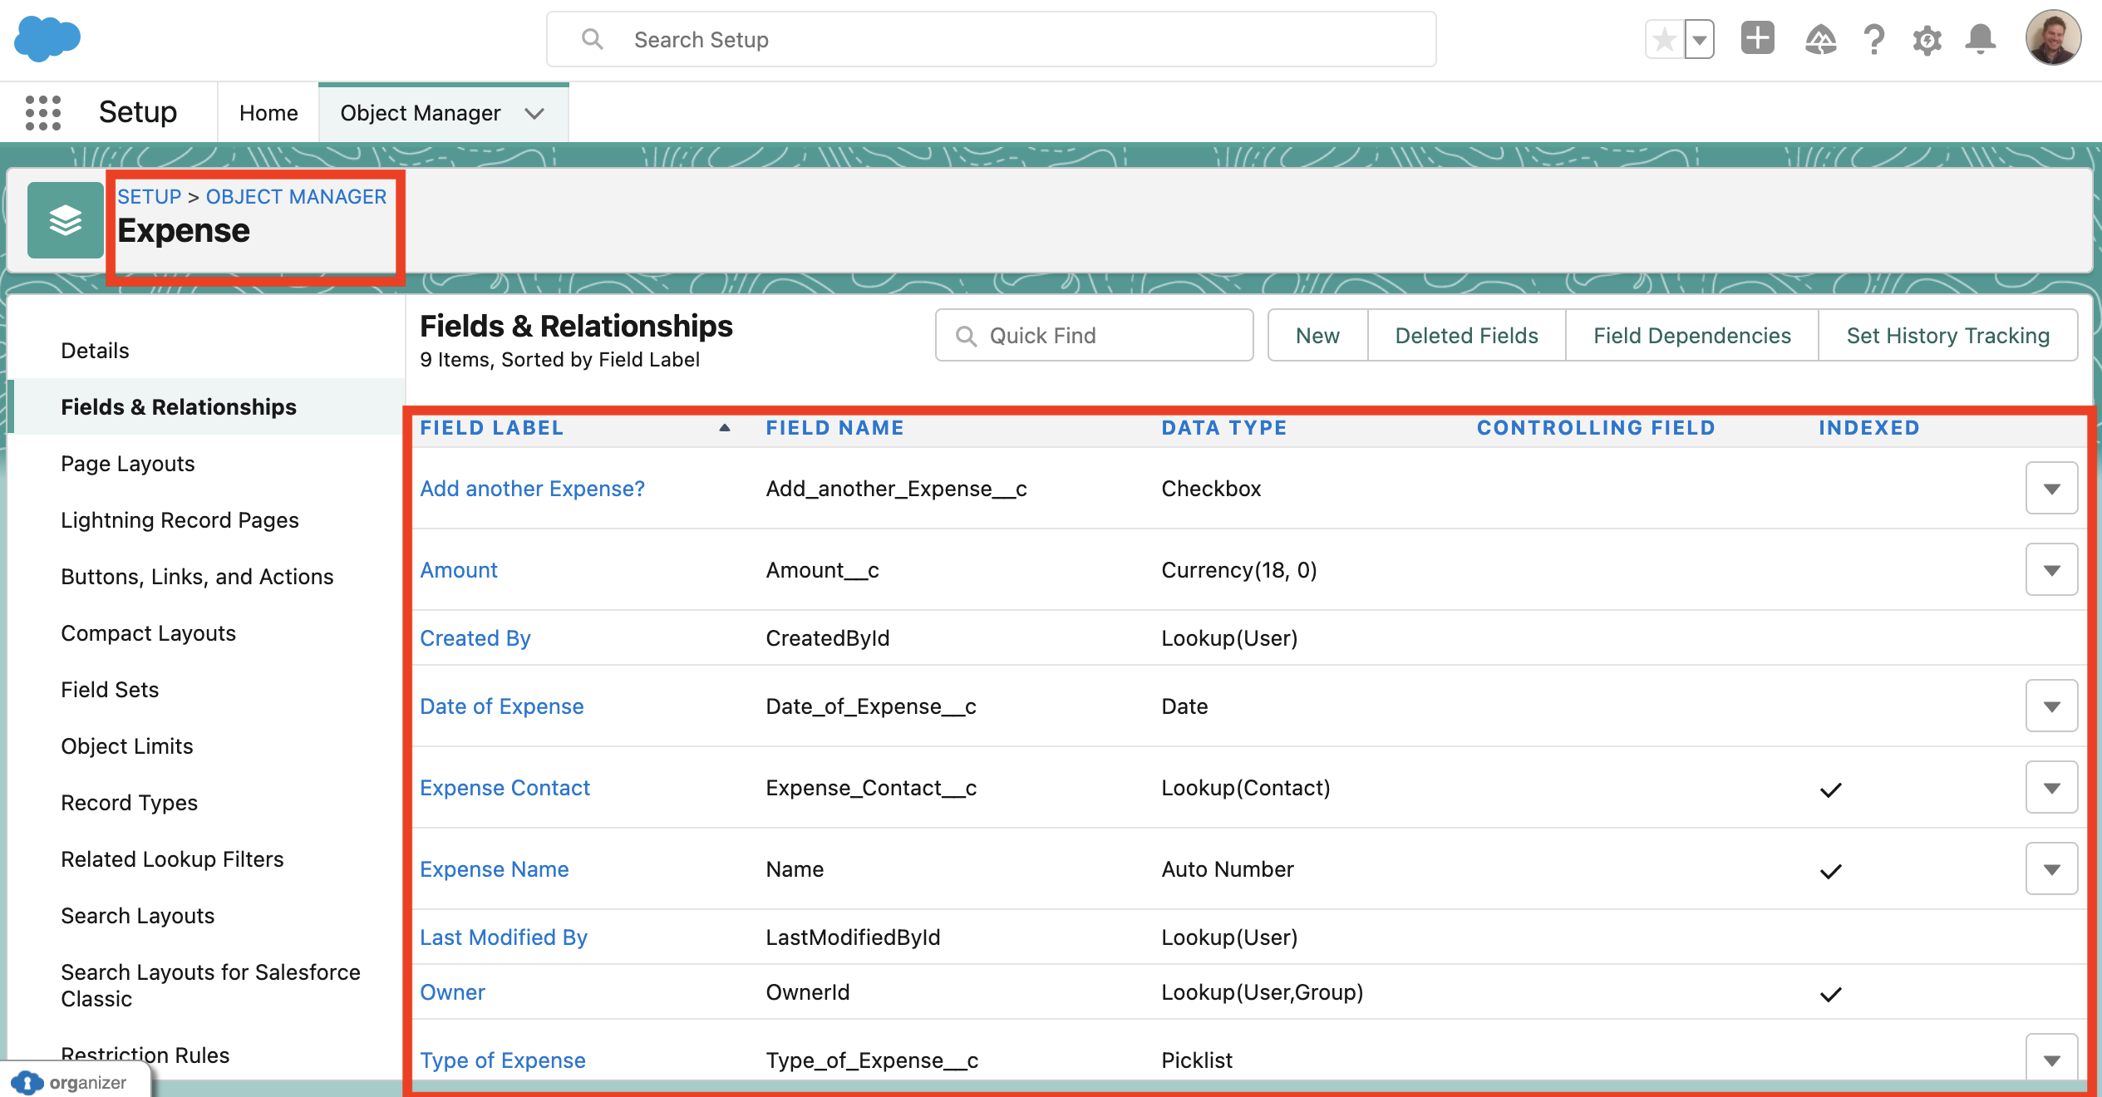The image size is (2102, 1097).
Task: Open the Setup gear menu
Action: (x=1927, y=39)
